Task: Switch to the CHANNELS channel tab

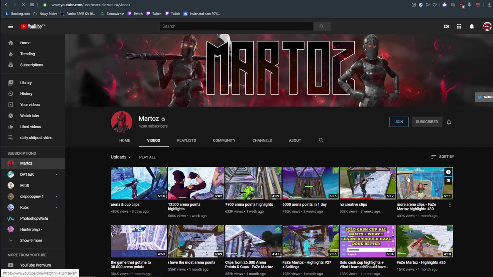Action: 262,140
